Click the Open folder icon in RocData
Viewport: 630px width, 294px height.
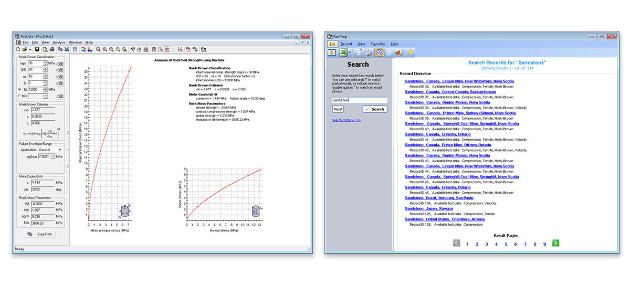tap(24, 49)
